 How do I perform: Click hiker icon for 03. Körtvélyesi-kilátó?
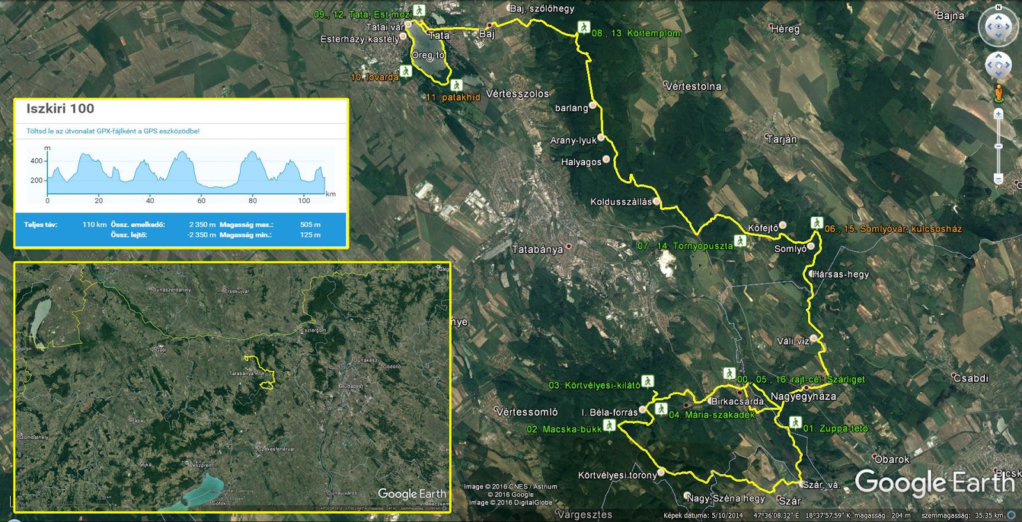(x=648, y=381)
